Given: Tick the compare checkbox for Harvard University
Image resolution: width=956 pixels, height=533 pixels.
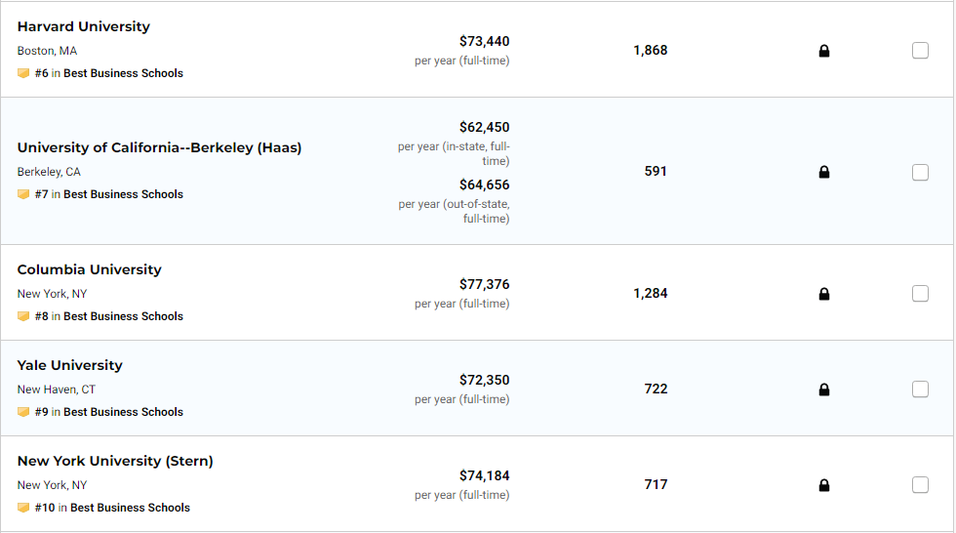Looking at the screenshot, I should tap(920, 50).
